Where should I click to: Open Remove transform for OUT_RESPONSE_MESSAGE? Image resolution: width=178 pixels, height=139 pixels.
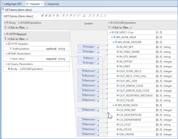88,95
